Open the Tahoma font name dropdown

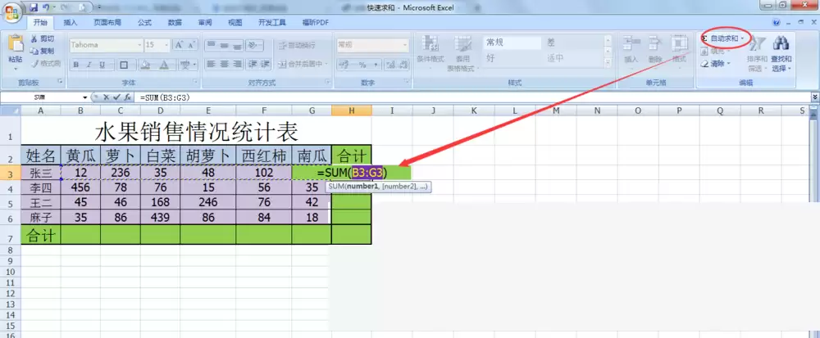(x=139, y=45)
